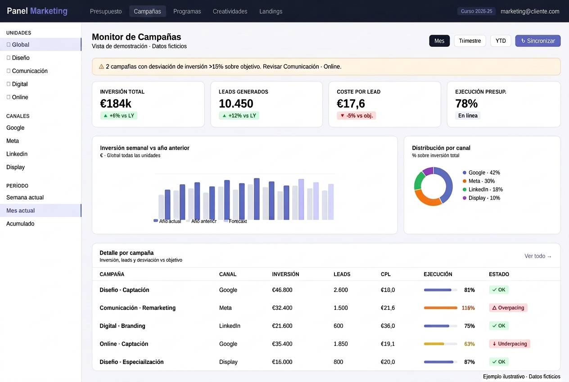
Task: Click the OK check badge for Diseño · Captación
Action: (499, 290)
